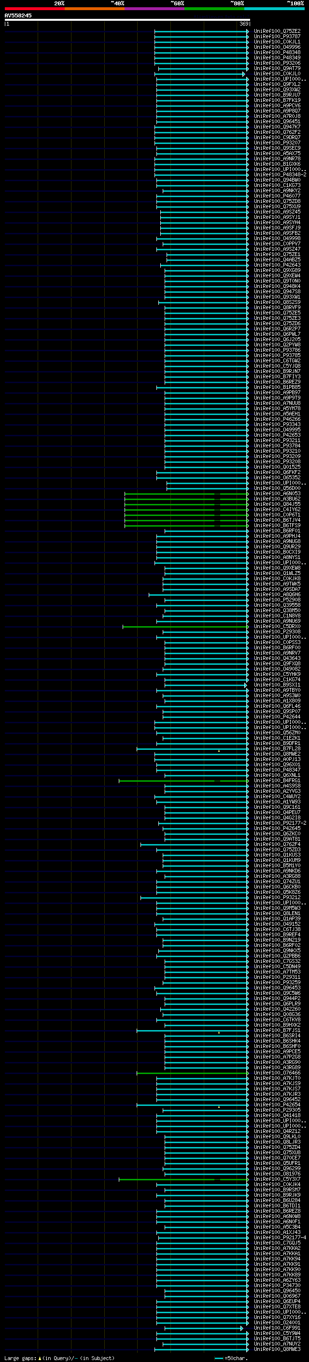Pick hit UniRef100_P29308
The height and width of the screenshot is (1362, 309).
[277, 631]
